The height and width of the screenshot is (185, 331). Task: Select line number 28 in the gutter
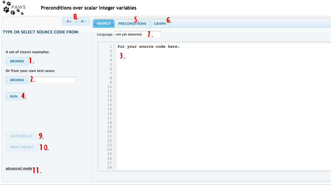pos(110,167)
